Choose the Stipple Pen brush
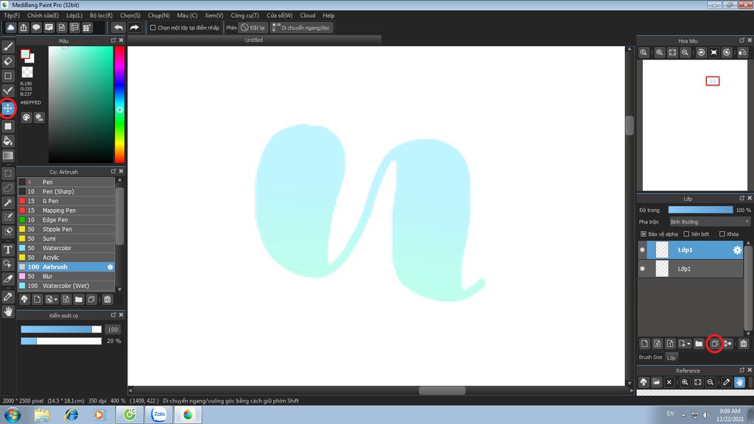This screenshot has width=754, height=424. tap(66, 230)
